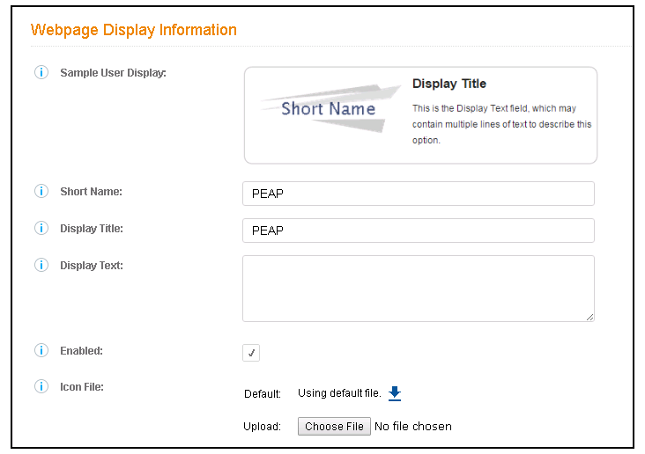The width and height of the screenshot is (645, 454).
Task: Click the textarea resize handle in Display Text
Action: [x=589, y=317]
